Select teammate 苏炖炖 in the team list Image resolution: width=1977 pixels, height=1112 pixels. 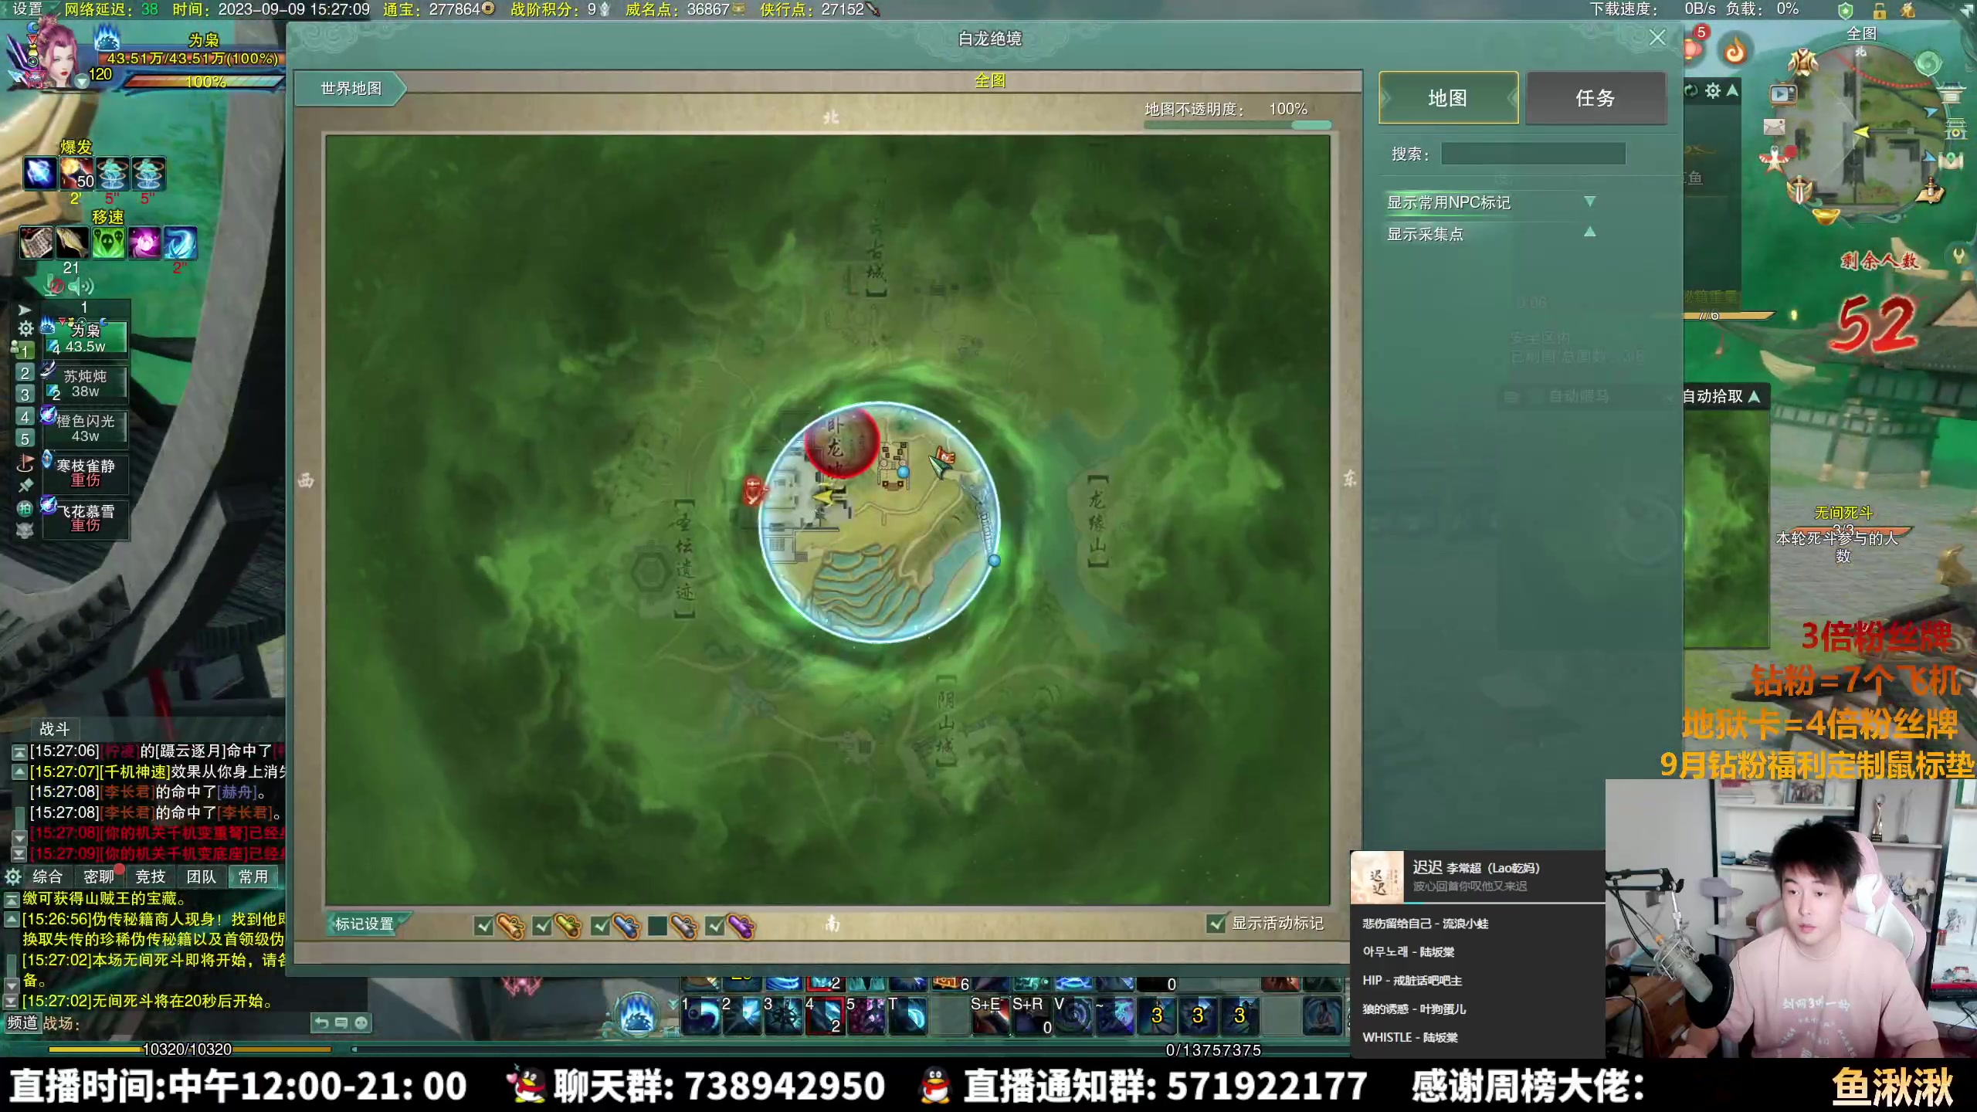[85, 384]
